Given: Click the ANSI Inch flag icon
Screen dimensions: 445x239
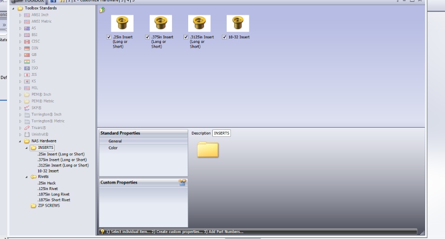Looking at the screenshot, I should 27,15.
